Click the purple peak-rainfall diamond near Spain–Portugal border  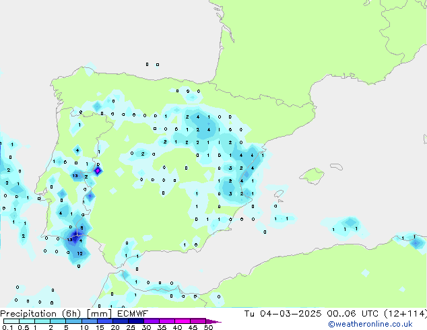pos(98,170)
